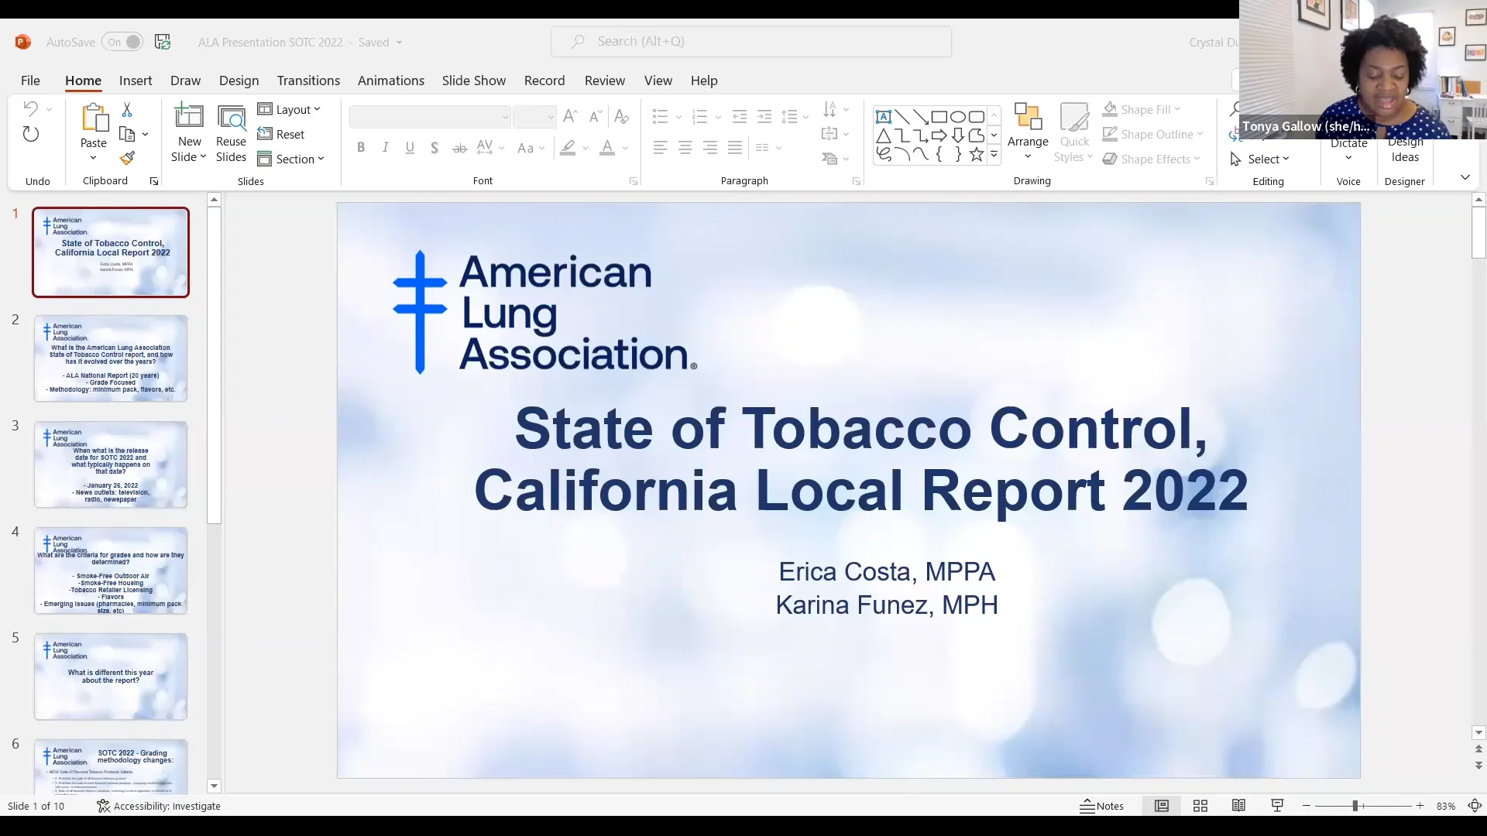This screenshot has width=1487, height=836.
Task: Click the Reset button in Slides group
Action: [x=282, y=134]
